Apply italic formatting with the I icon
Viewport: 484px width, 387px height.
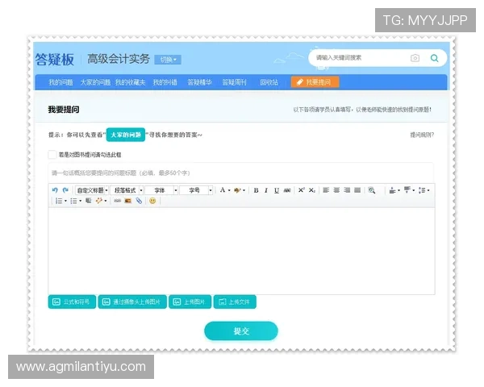(x=266, y=190)
